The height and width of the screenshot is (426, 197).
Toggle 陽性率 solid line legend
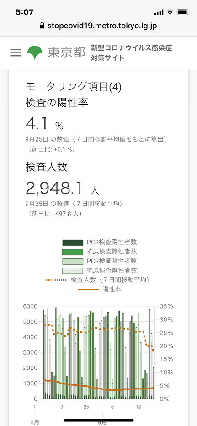pyautogui.click(x=100, y=289)
